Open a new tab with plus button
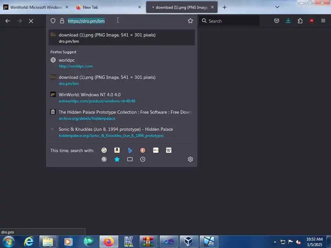This screenshot has height=248, width=331. tap(224, 7)
